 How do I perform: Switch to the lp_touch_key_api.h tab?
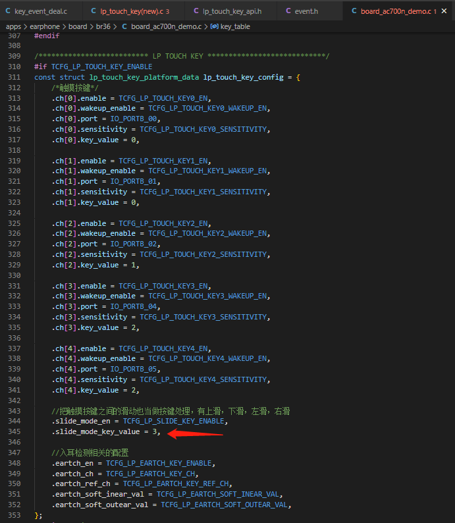230,11
